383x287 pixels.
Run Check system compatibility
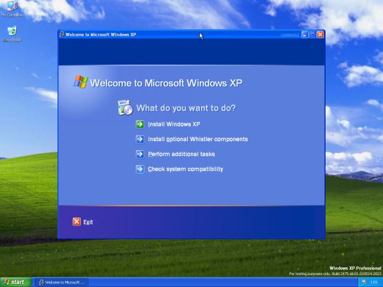click(186, 169)
